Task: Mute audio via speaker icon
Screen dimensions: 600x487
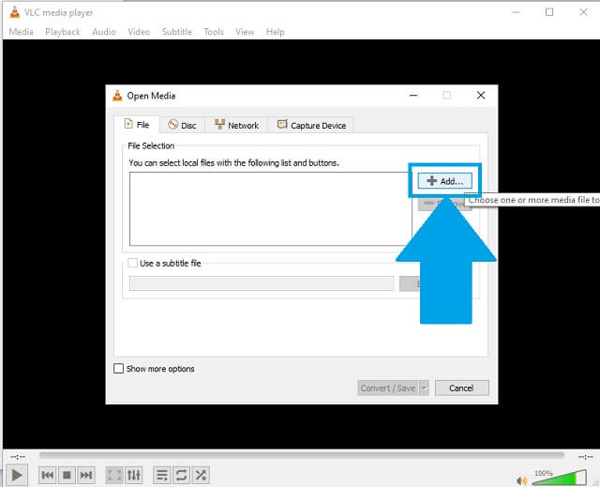Action: click(523, 476)
